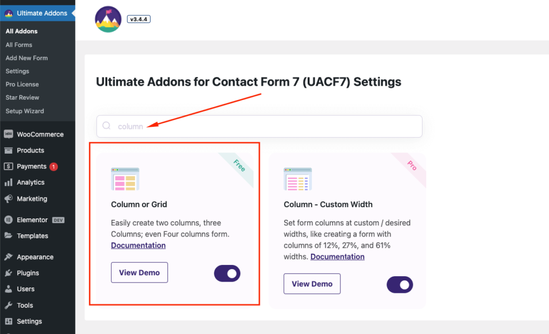Click the Tools wrench icon
Image resolution: width=549 pixels, height=334 pixels.
(x=8, y=305)
